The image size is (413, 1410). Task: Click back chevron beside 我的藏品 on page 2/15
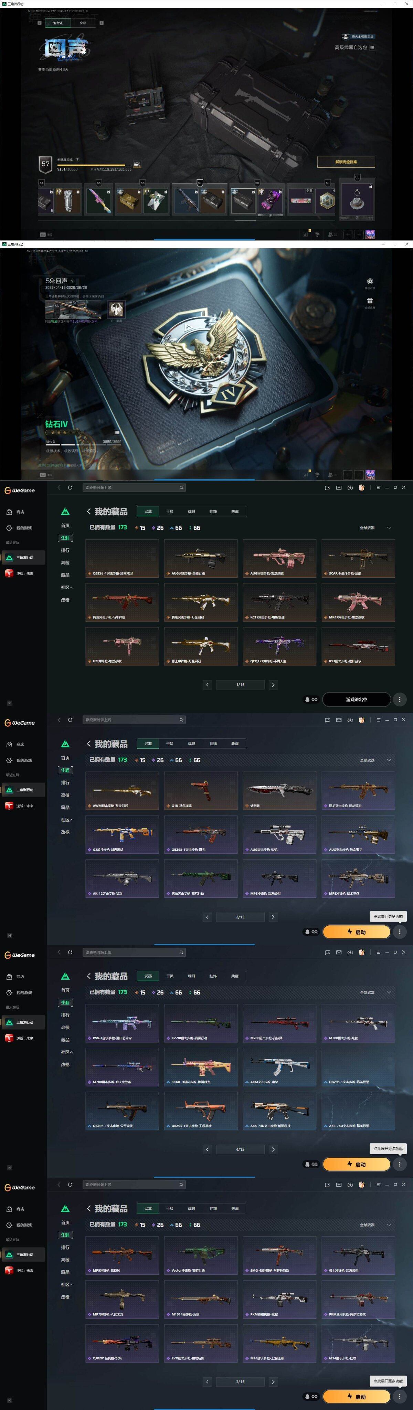88,743
